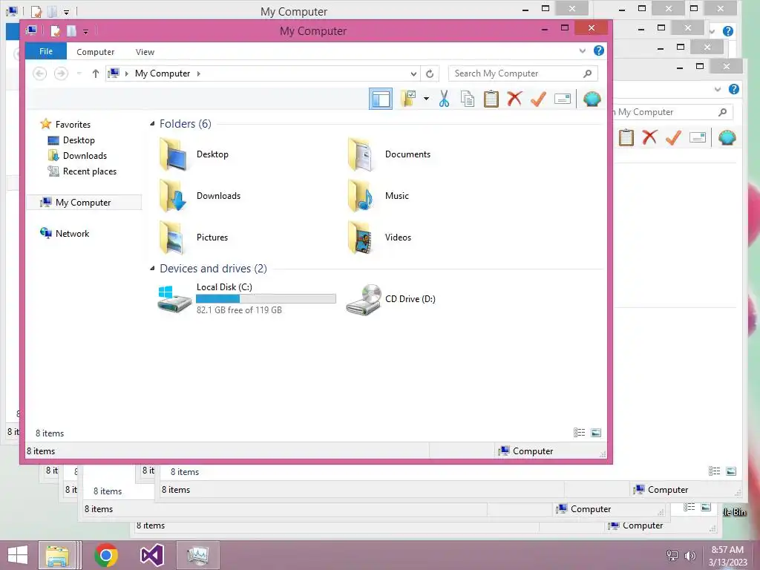The width and height of the screenshot is (760, 570).
Task: Open Help with the blue question icon
Action: 599,50
